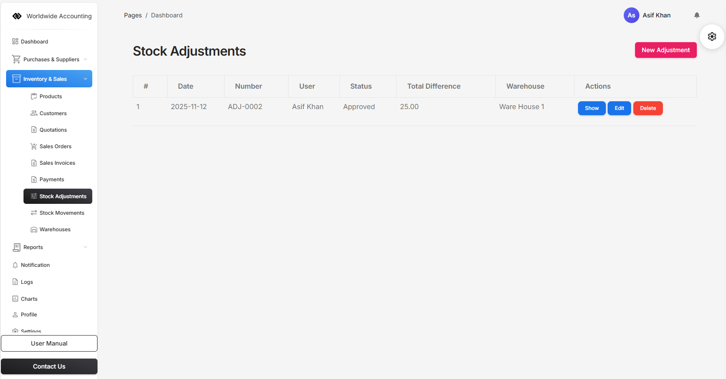The width and height of the screenshot is (726, 379).
Task: Go to Quotations in the sidebar
Action: (x=53, y=130)
